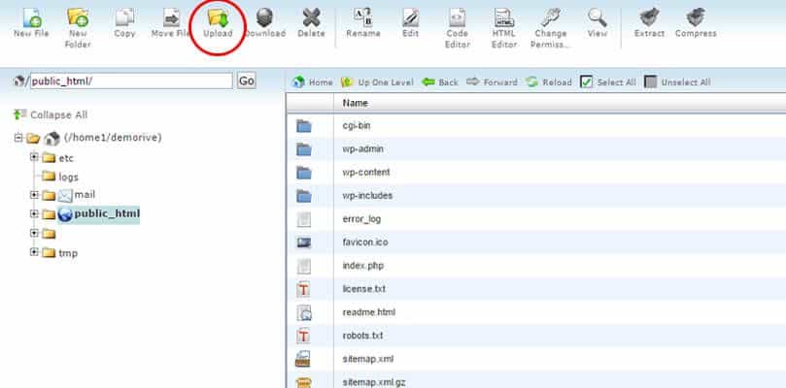Select the license.txt file
Image resolution: width=786 pixels, height=388 pixels.
click(x=536, y=289)
